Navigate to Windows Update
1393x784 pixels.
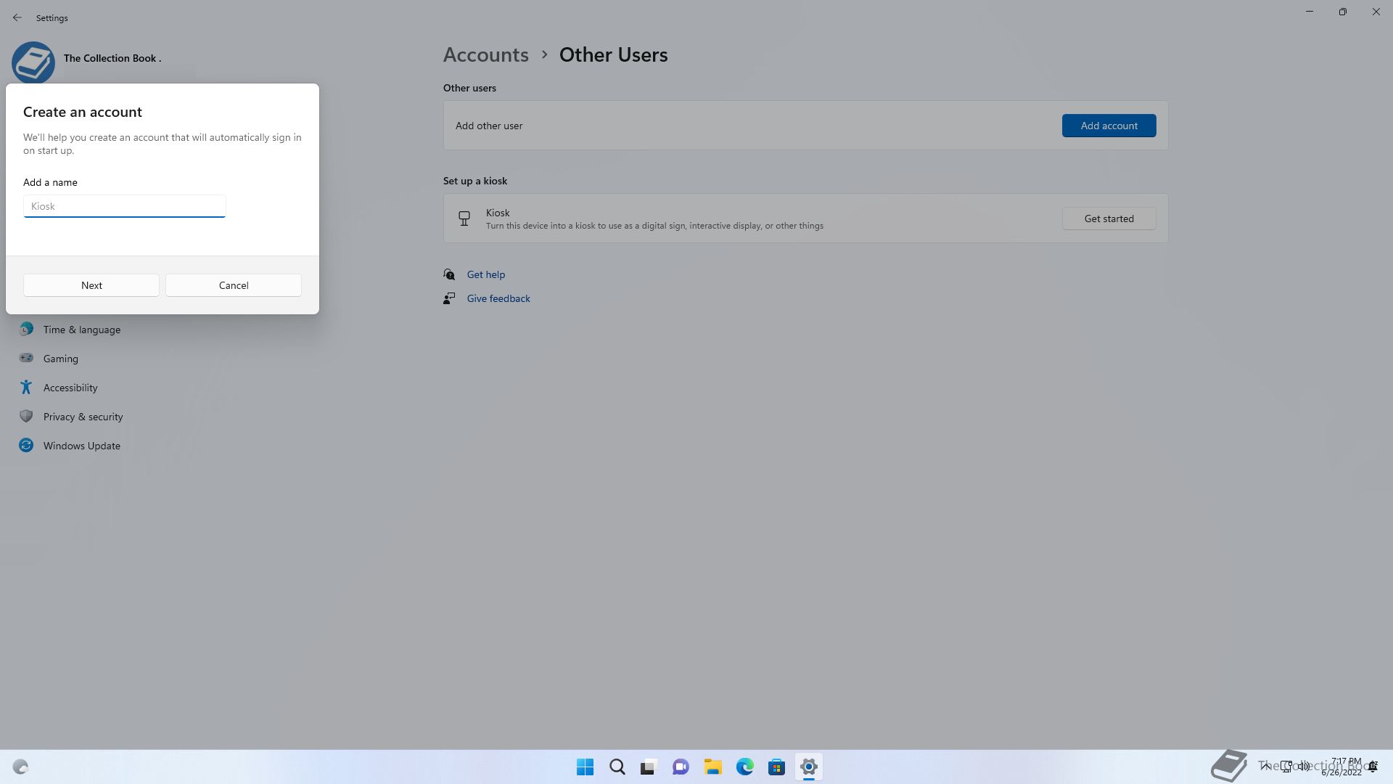click(x=81, y=446)
